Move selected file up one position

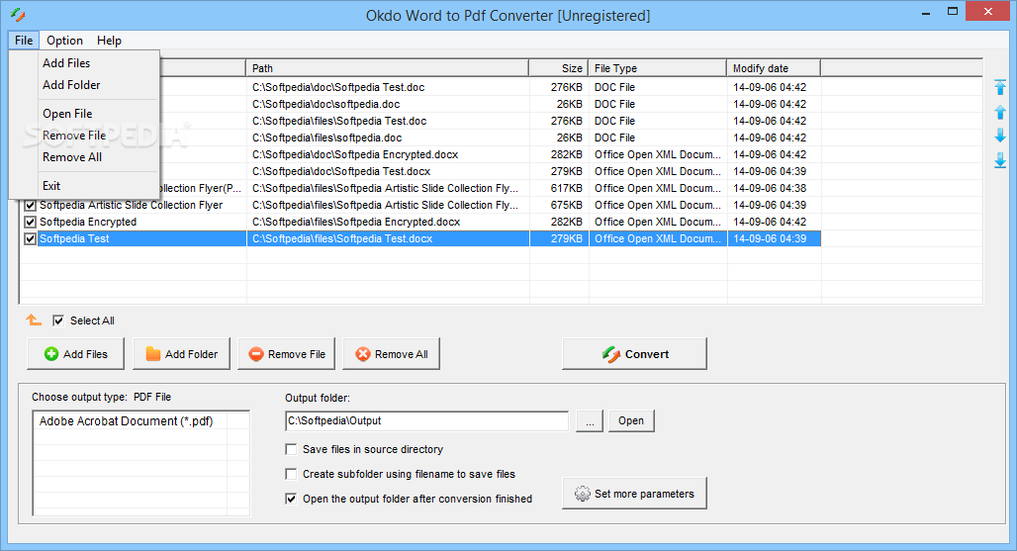pyautogui.click(x=1000, y=112)
